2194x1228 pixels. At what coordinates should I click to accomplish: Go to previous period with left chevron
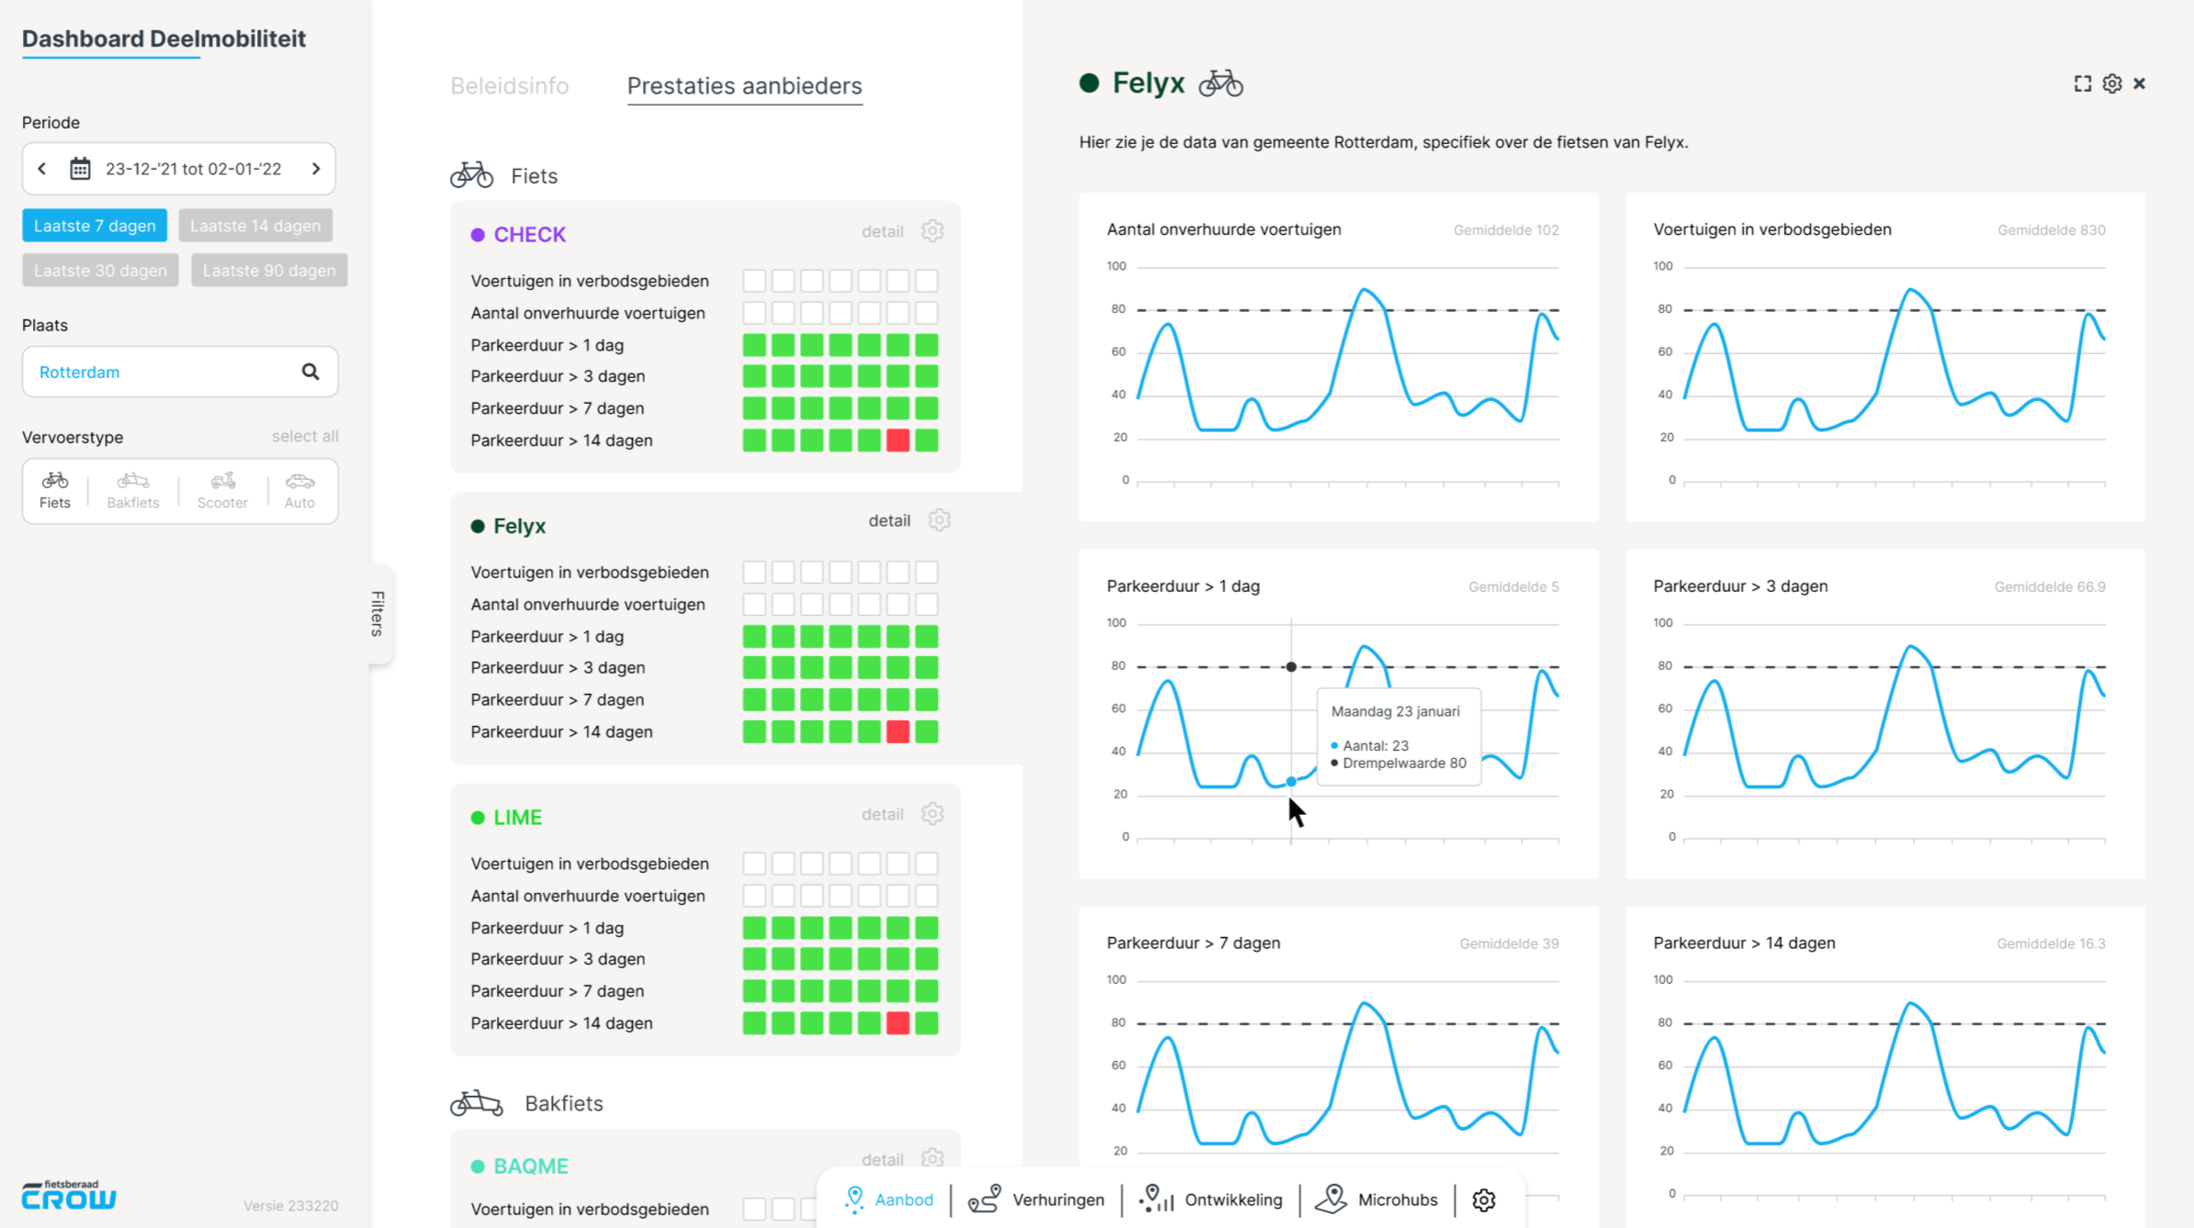pyautogui.click(x=42, y=169)
